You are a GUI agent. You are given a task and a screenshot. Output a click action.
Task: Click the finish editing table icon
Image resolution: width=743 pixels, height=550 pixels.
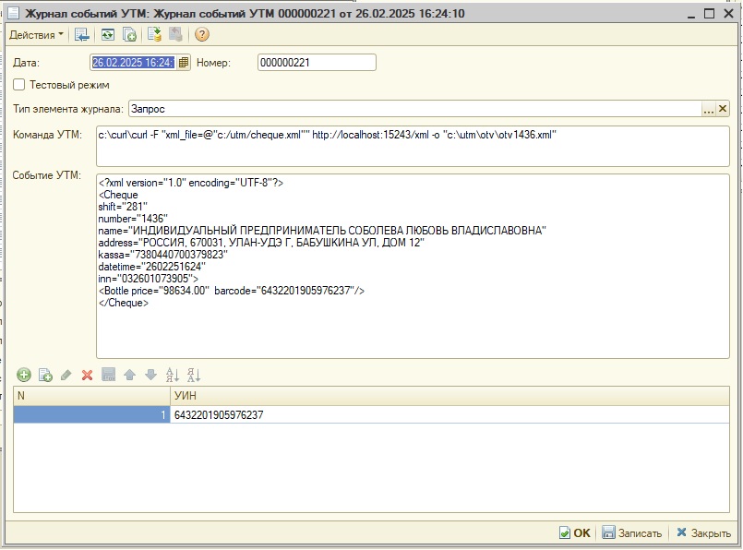[x=109, y=376]
